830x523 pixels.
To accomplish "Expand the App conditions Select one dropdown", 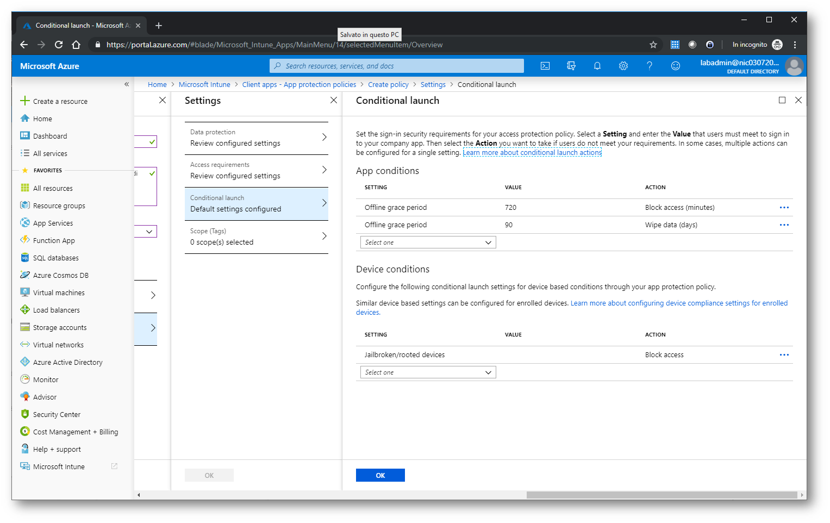I will coord(428,242).
